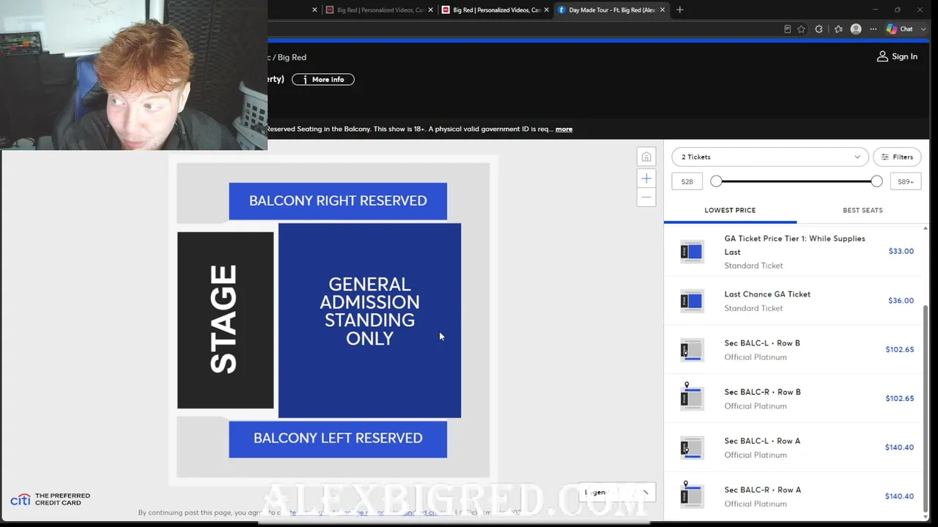Screen dimensions: 938x527
Task: Choose the $33.00 GA Tier 1 price
Action: click(x=901, y=251)
